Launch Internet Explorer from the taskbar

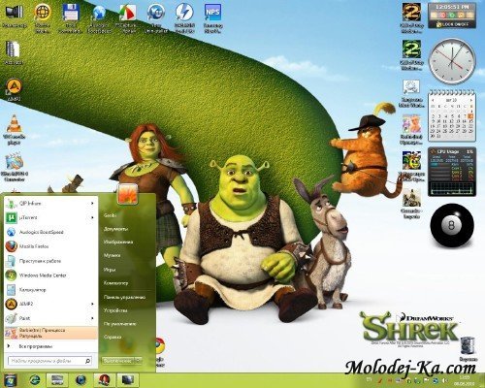[35, 379]
